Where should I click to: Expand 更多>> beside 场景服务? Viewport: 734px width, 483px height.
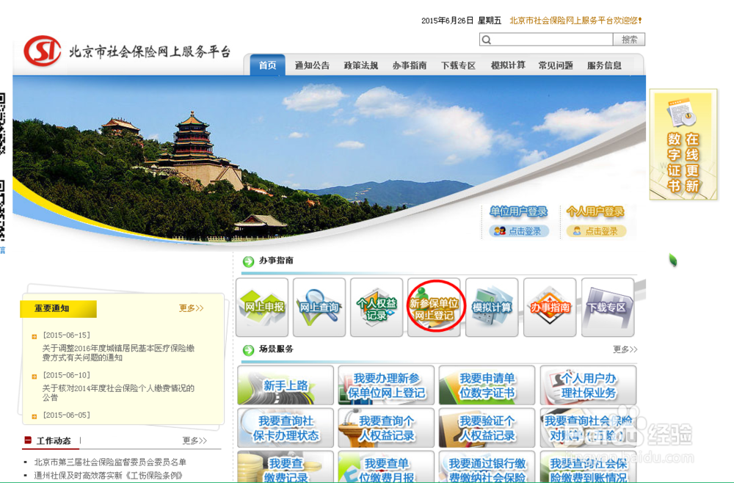pos(625,350)
